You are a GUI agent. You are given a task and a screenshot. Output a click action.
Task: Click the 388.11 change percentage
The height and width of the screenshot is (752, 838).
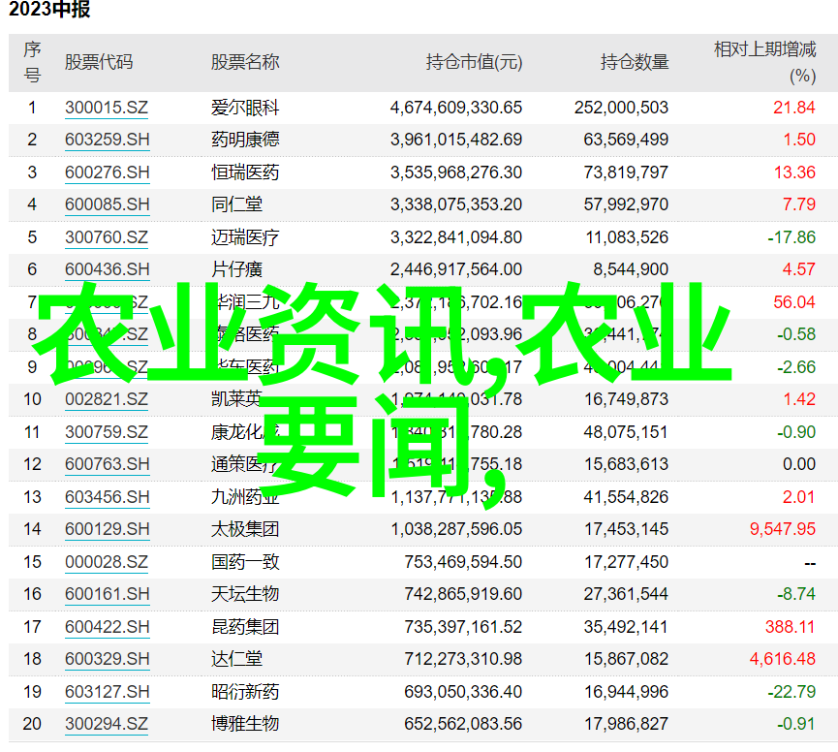[x=790, y=627]
